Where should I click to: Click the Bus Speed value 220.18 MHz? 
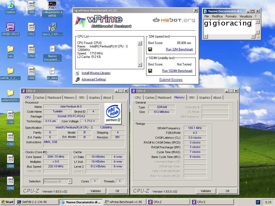point(56,166)
